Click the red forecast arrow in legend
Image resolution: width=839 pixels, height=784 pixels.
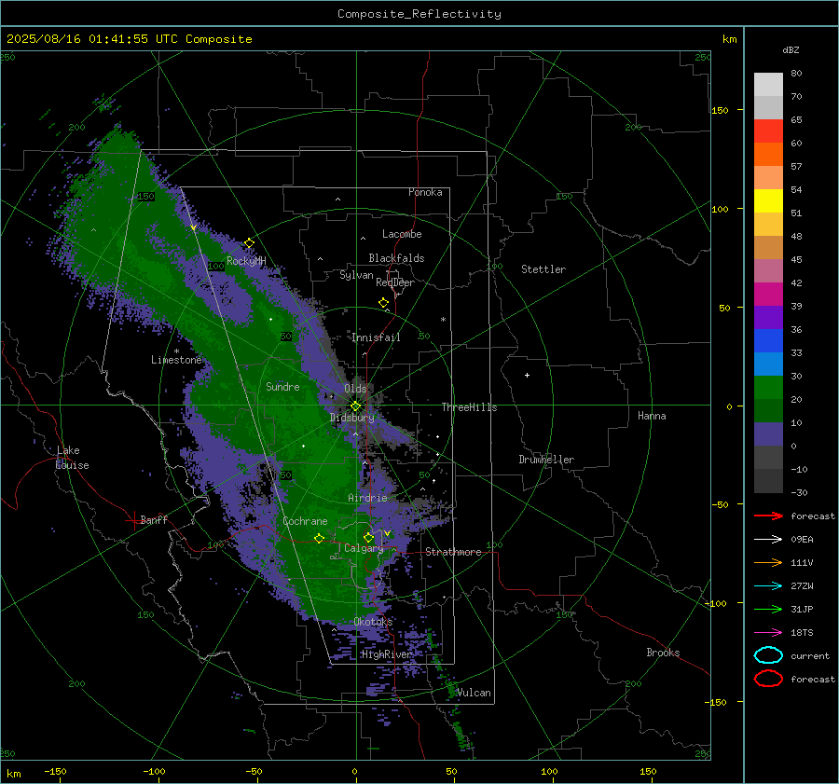point(768,516)
